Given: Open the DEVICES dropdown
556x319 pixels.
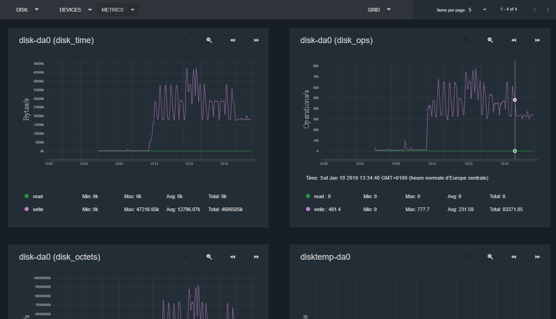Looking at the screenshot, I should tap(75, 10).
